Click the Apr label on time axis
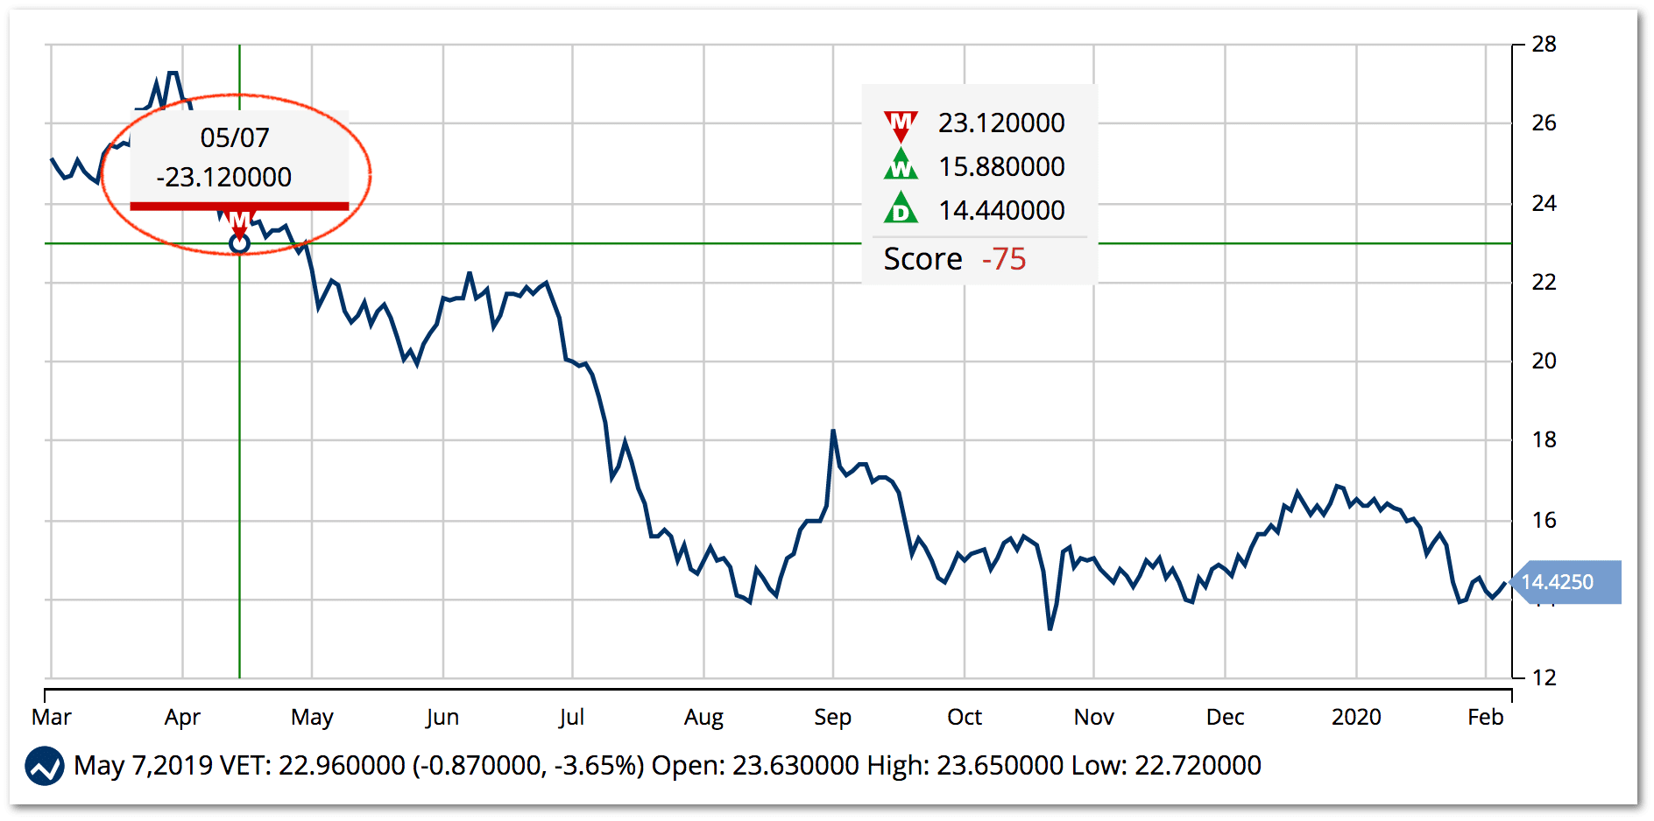This screenshot has height=821, width=1654. click(182, 717)
